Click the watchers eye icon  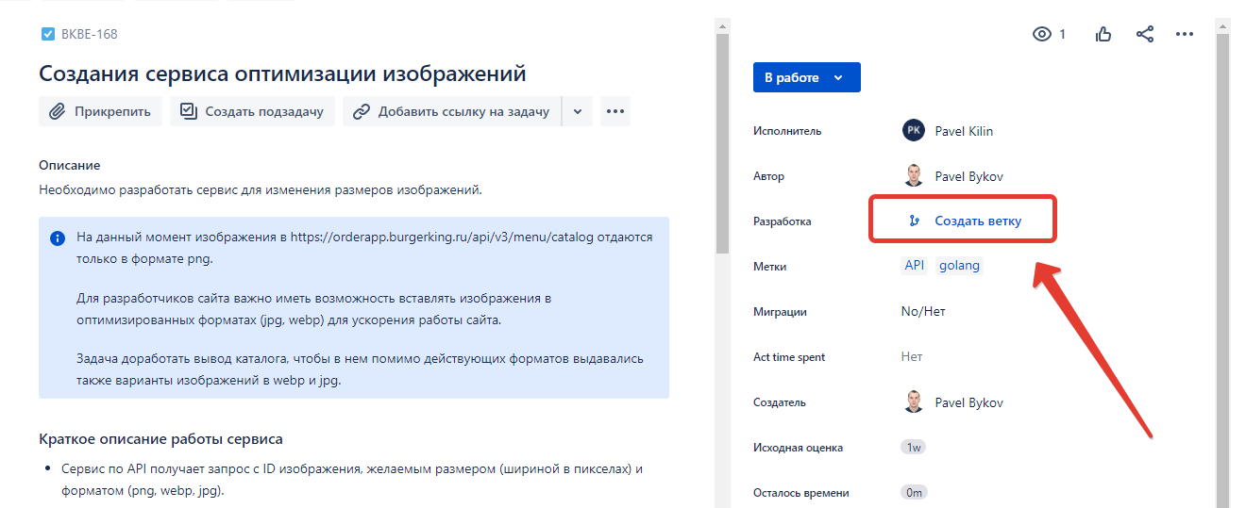1042,35
